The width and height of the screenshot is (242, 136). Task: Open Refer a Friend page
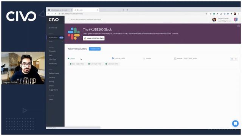54,73
